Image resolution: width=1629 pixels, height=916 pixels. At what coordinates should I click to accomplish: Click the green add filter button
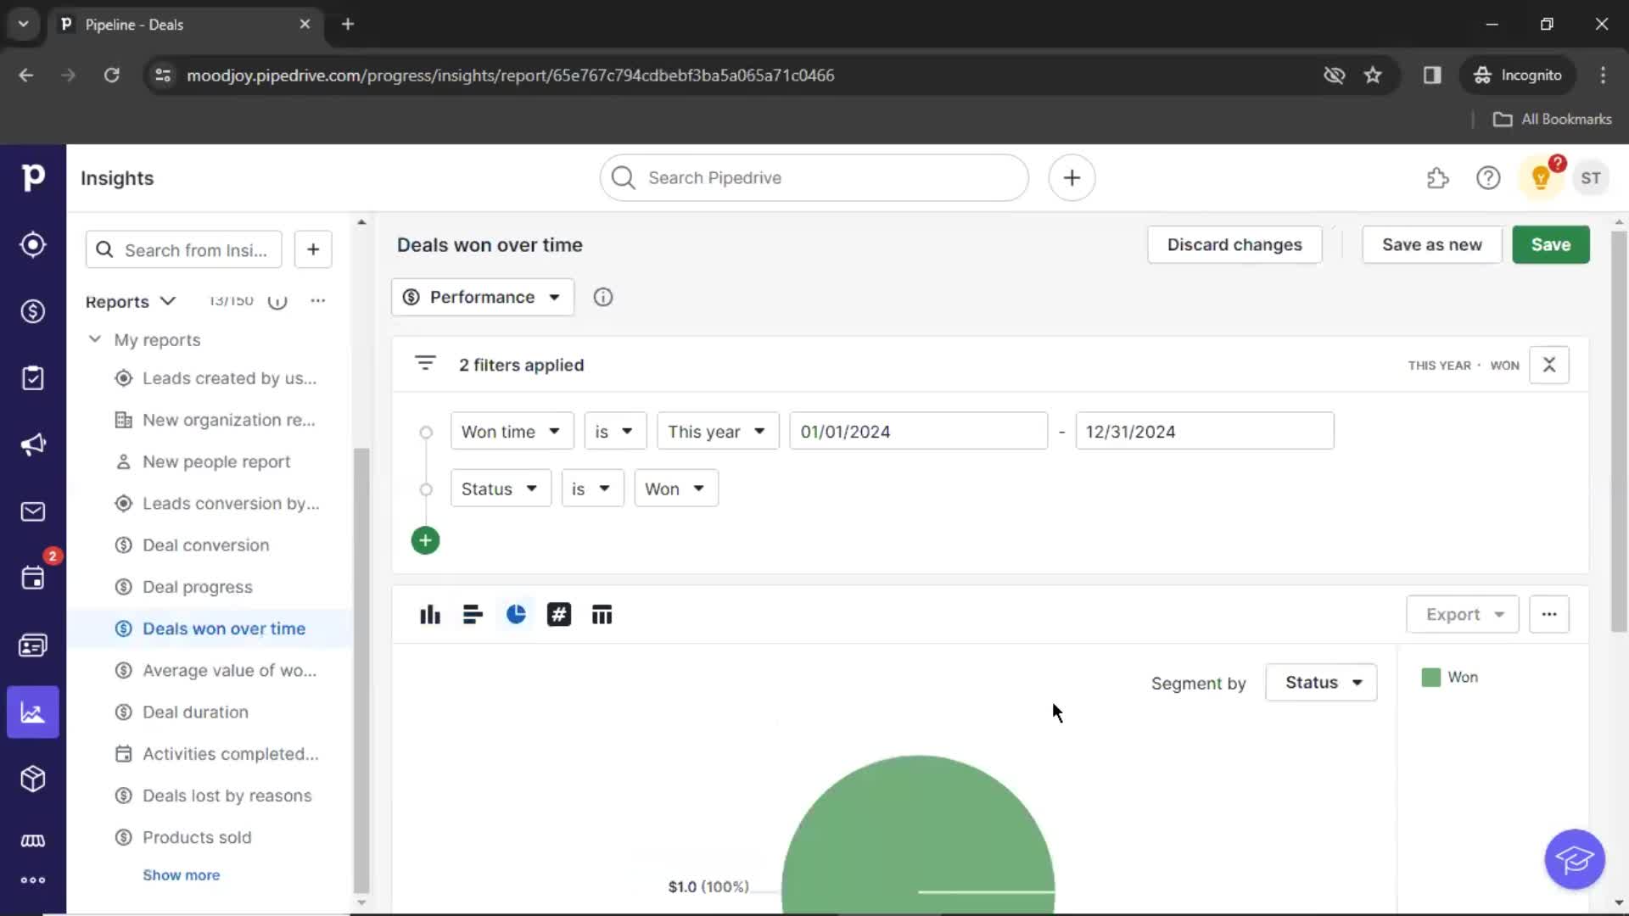(x=425, y=540)
